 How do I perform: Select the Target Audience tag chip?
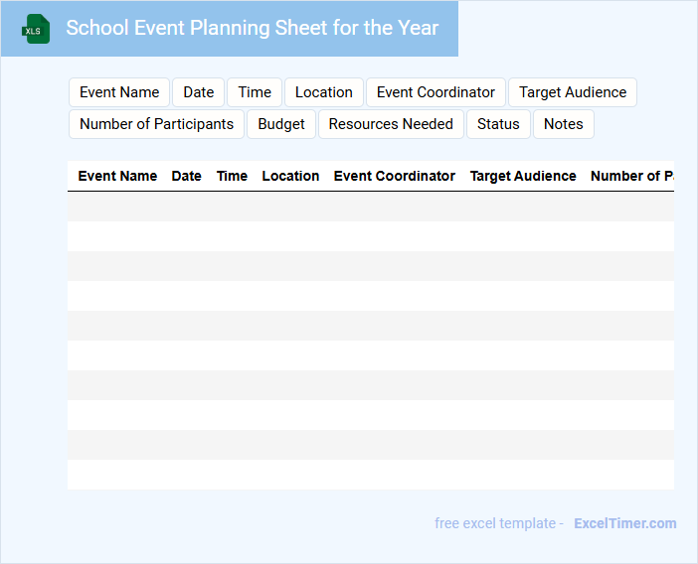tap(572, 92)
